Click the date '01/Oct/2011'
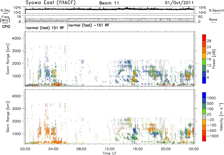Viewport: 224px width, 155px height. click(x=179, y=3)
